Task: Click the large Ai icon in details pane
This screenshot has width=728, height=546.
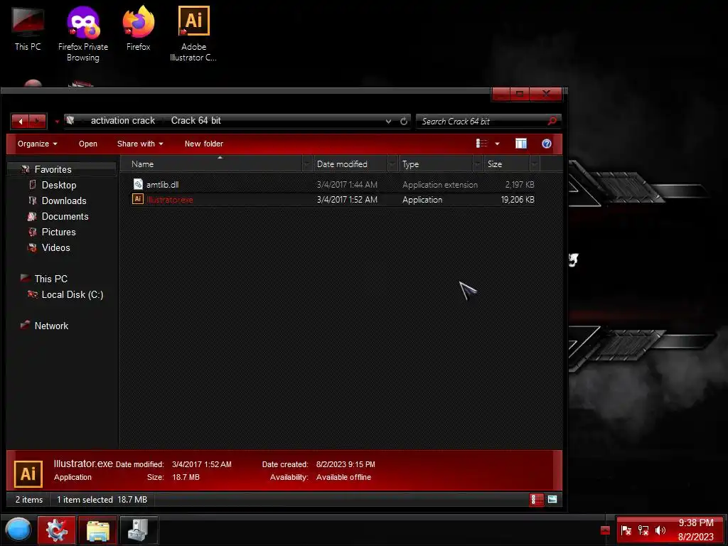Action: [x=28, y=473]
